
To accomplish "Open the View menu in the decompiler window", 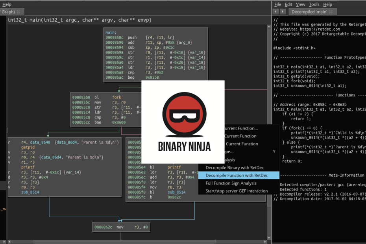I will [x=300, y=4].
